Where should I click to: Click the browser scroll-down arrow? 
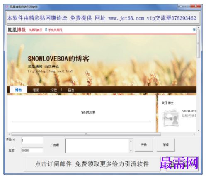tap(198, 130)
